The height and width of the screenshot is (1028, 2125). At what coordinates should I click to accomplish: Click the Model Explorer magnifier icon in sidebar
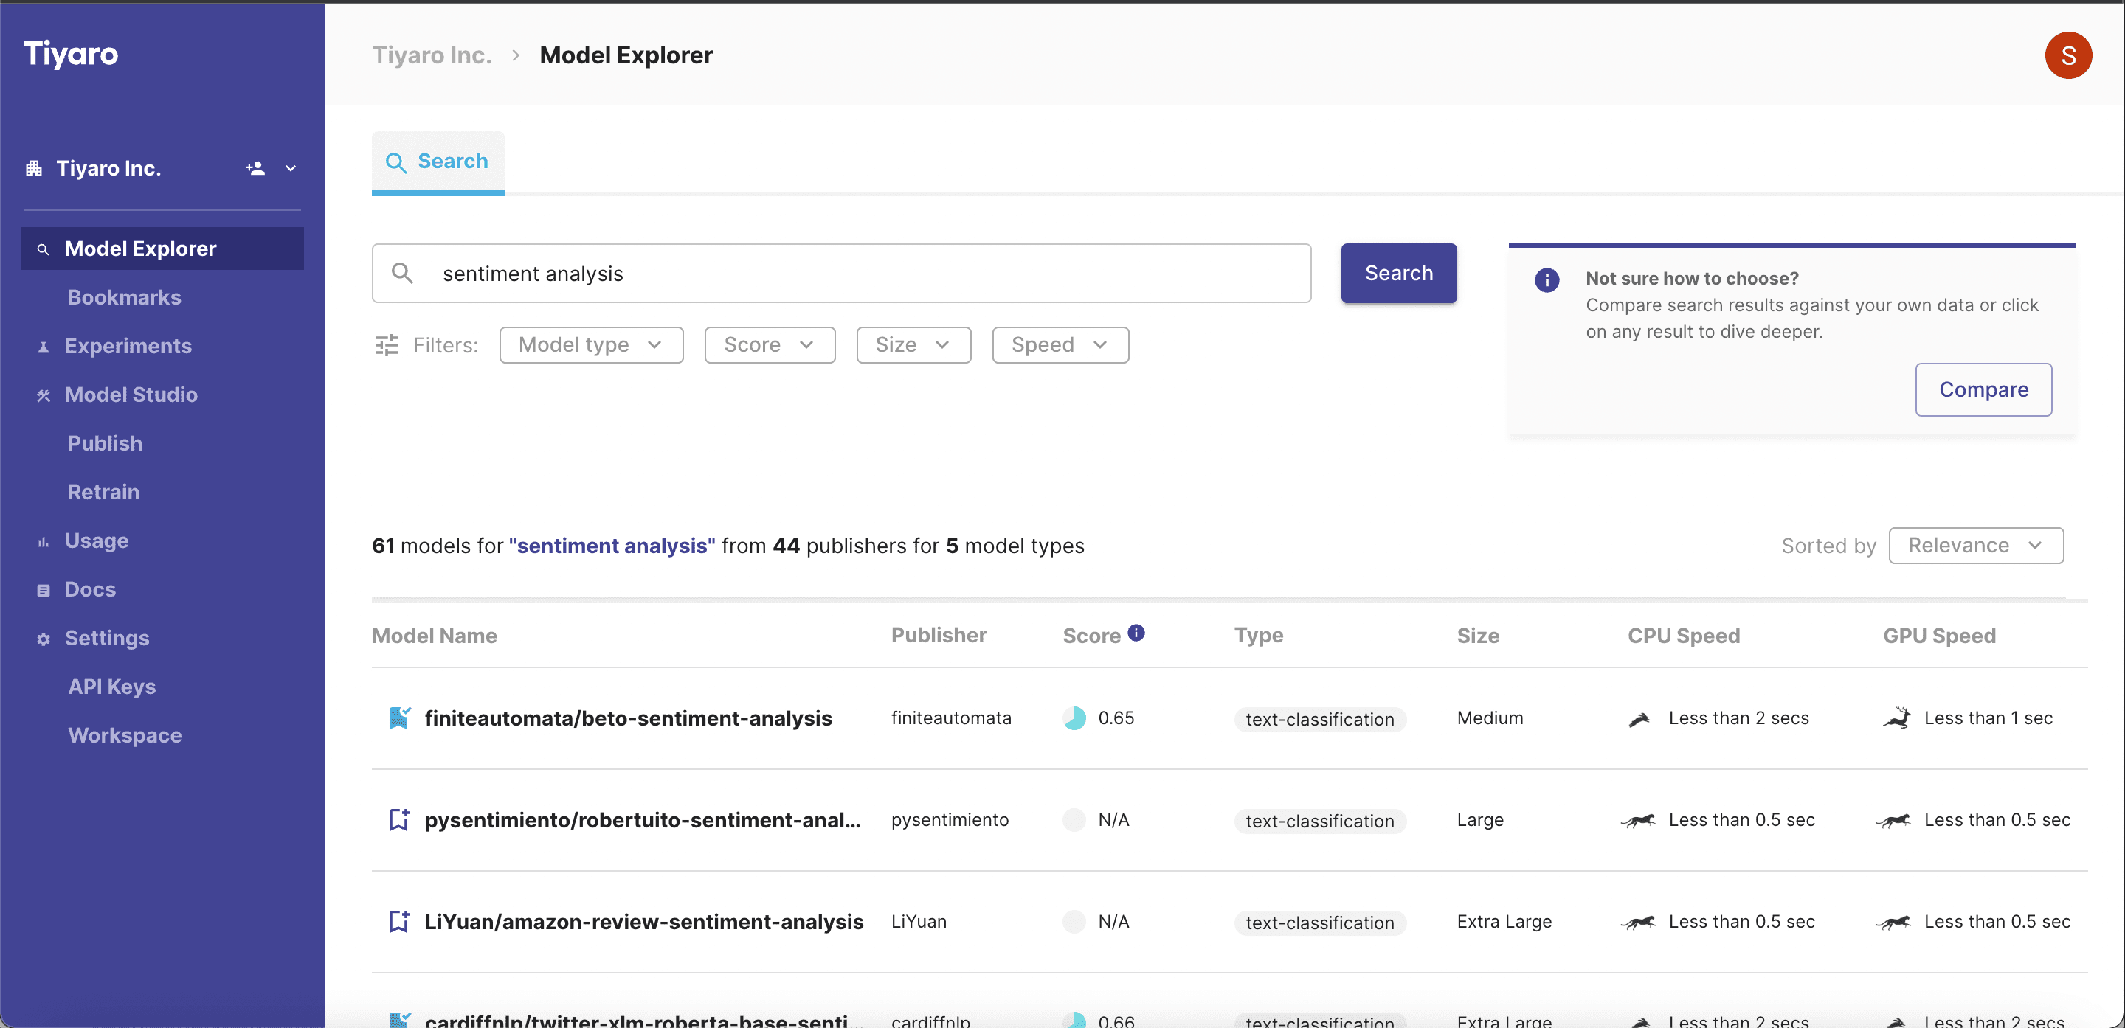pos(43,249)
